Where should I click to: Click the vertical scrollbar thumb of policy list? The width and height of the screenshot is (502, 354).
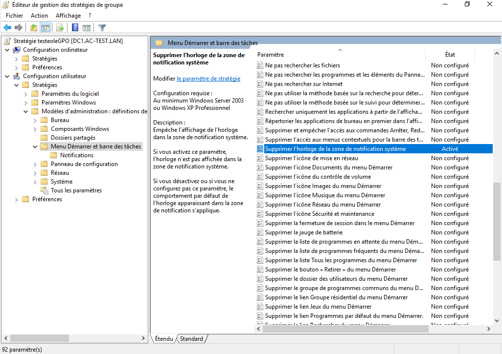[x=497, y=222]
